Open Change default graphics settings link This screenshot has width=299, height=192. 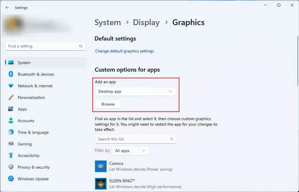point(124,51)
